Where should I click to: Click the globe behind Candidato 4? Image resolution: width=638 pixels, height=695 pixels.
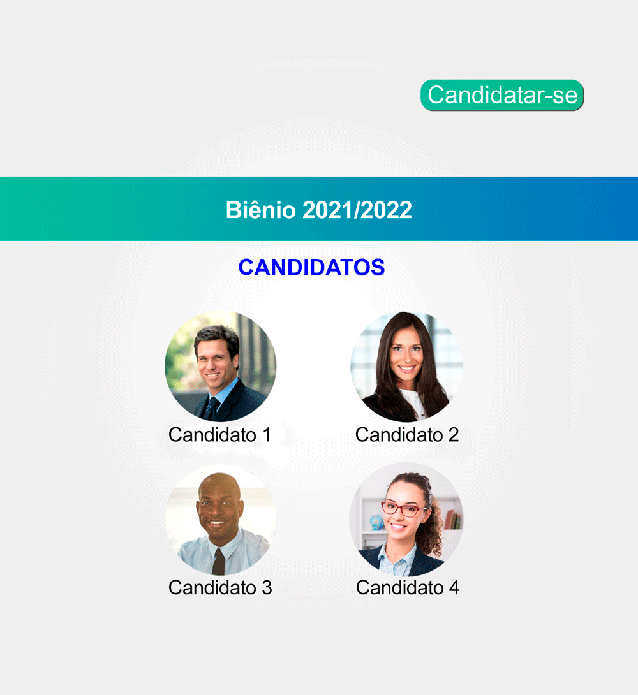377,523
